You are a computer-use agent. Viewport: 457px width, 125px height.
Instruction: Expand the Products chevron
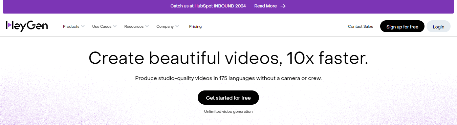click(x=83, y=26)
